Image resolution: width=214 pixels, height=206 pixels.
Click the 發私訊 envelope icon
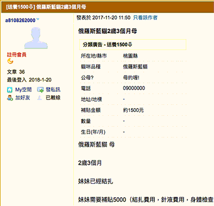40,90
